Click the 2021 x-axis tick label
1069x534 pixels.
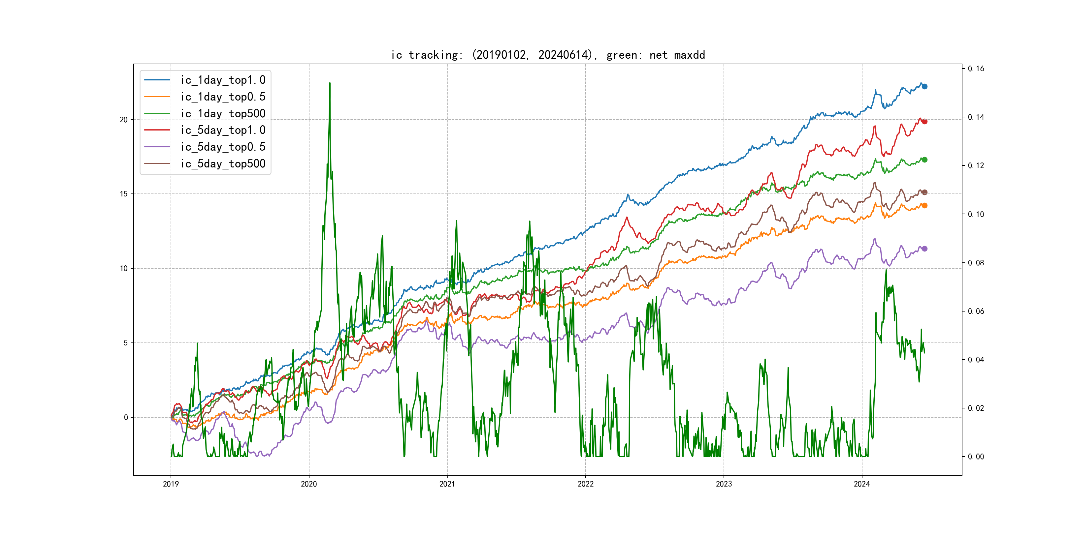[447, 484]
